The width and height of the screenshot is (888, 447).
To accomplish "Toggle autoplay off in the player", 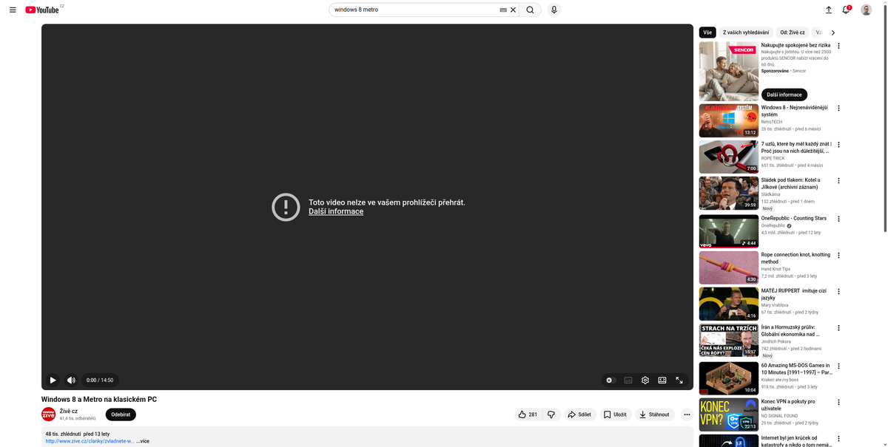I will tap(610, 380).
